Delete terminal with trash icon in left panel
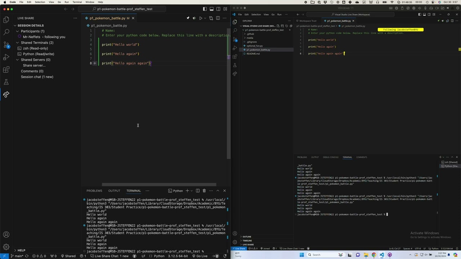461x259 pixels. coord(204,191)
